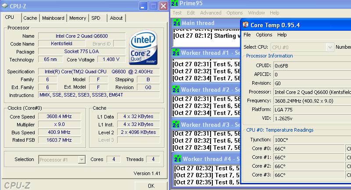This screenshot has height=190, width=351.
Task: Click the Worker thread #4 Oct 27 02:35 Test 8 line
Action: pos(207,182)
